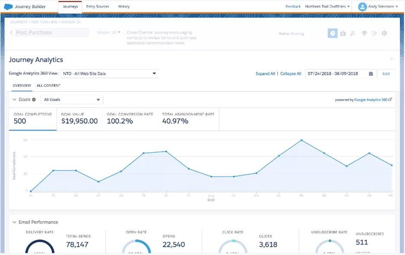Select the Overview tab

(22, 86)
